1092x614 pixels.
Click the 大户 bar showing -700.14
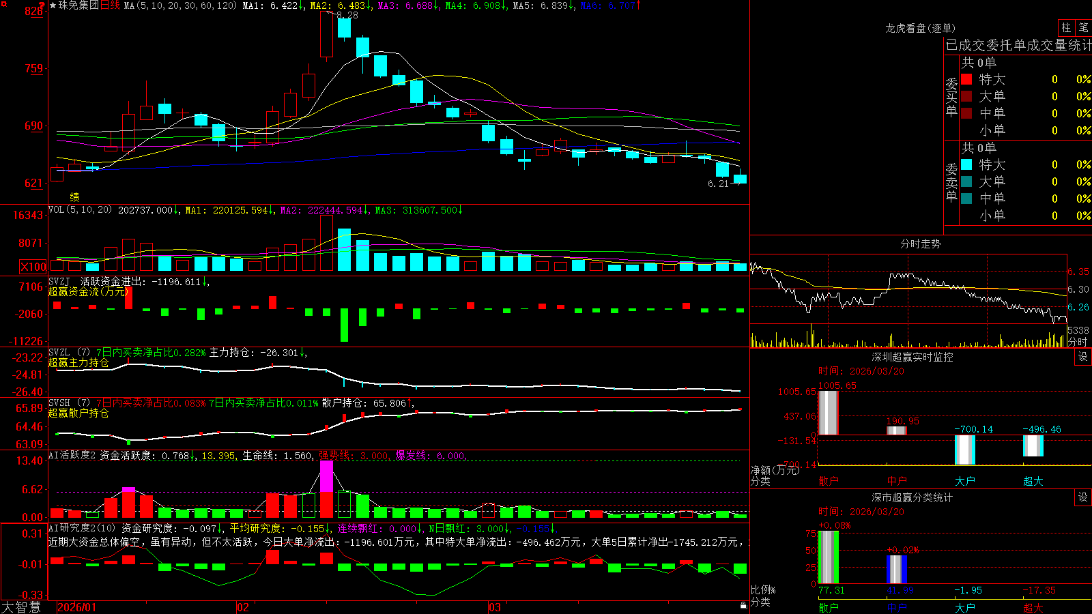click(x=965, y=450)
